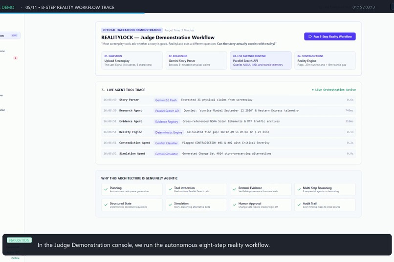Click the terminal prompt icon beside Live Agent Tool Trace
The image size is (394, 262).
point(103,89)
